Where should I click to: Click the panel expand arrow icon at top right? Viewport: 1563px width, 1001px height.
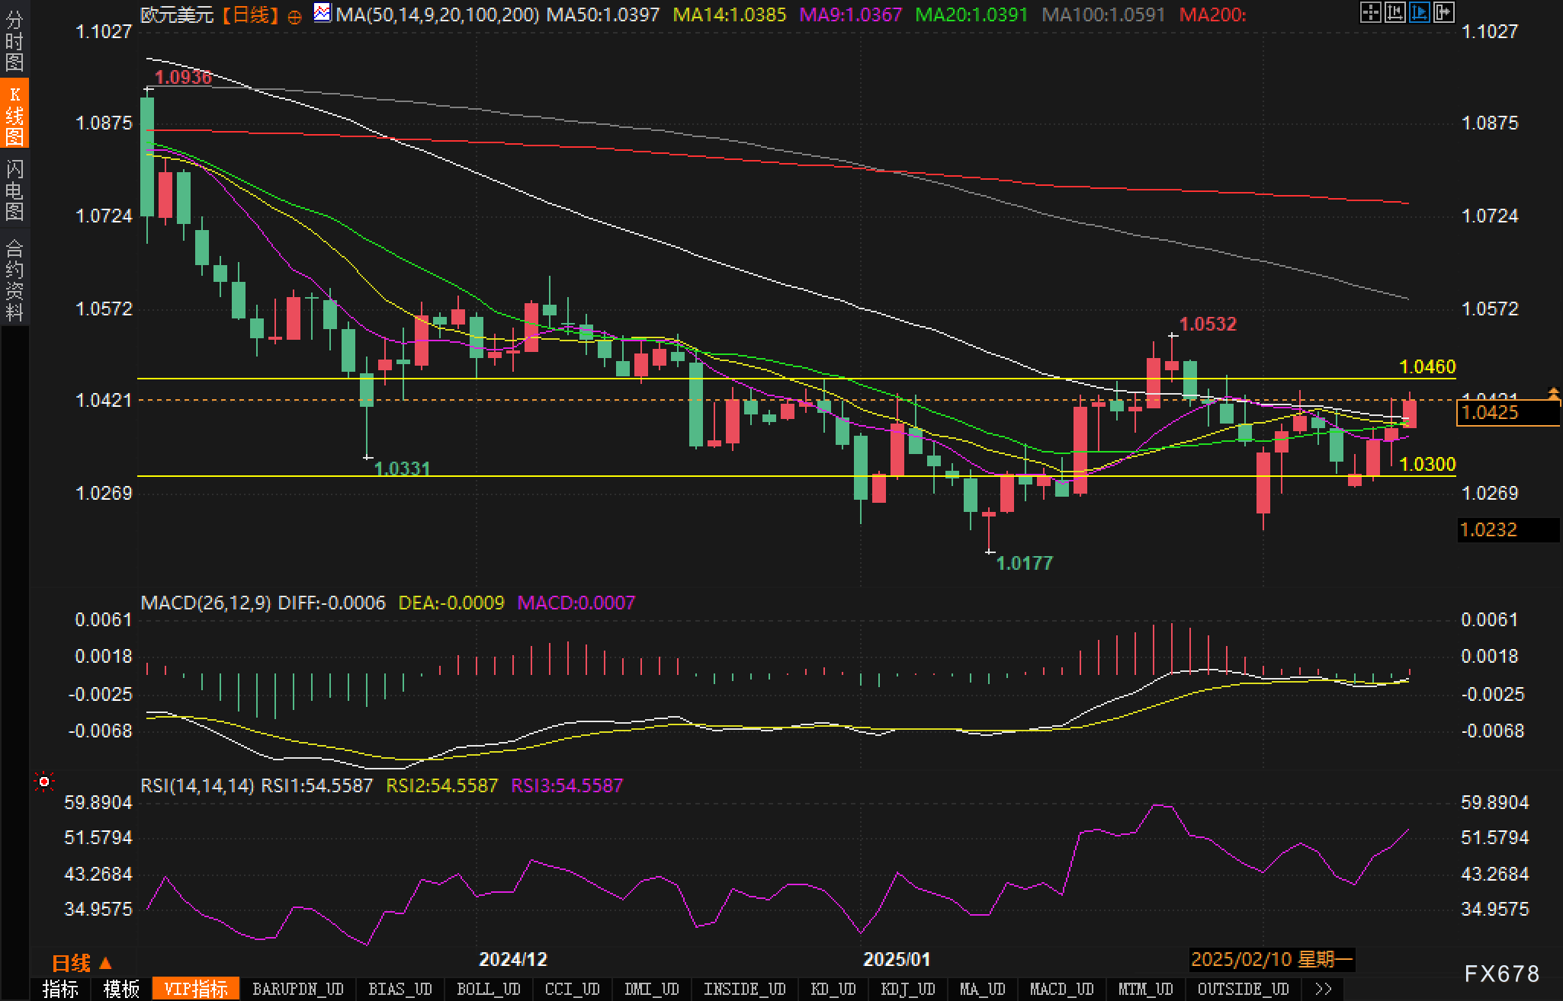click(x=1444, y=12)
